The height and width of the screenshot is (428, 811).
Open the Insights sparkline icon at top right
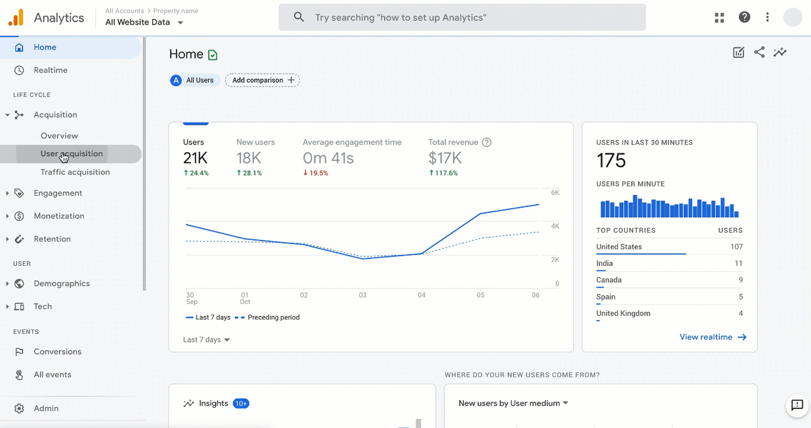pyautogui.click(x=780, y=53)
